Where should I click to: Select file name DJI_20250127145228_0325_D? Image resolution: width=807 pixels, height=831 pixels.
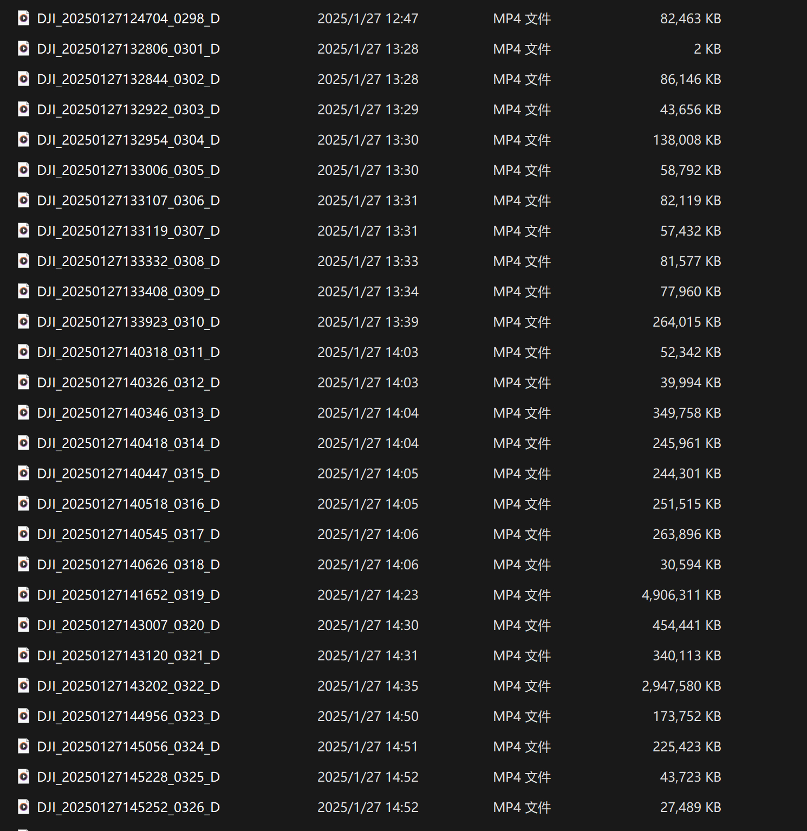(x=128, y=777)
